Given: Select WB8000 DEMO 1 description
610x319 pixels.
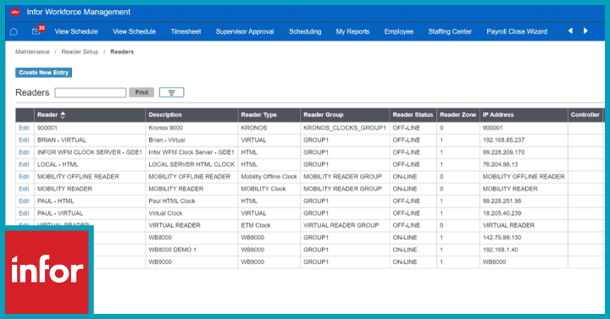Looking at the screenshot, I should (x=172, y=250).
